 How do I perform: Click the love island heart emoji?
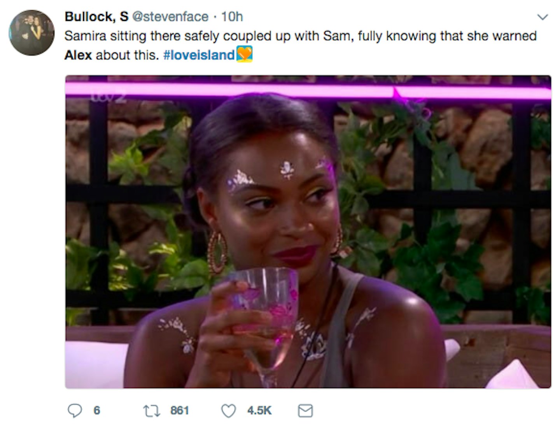click(245, 54)
